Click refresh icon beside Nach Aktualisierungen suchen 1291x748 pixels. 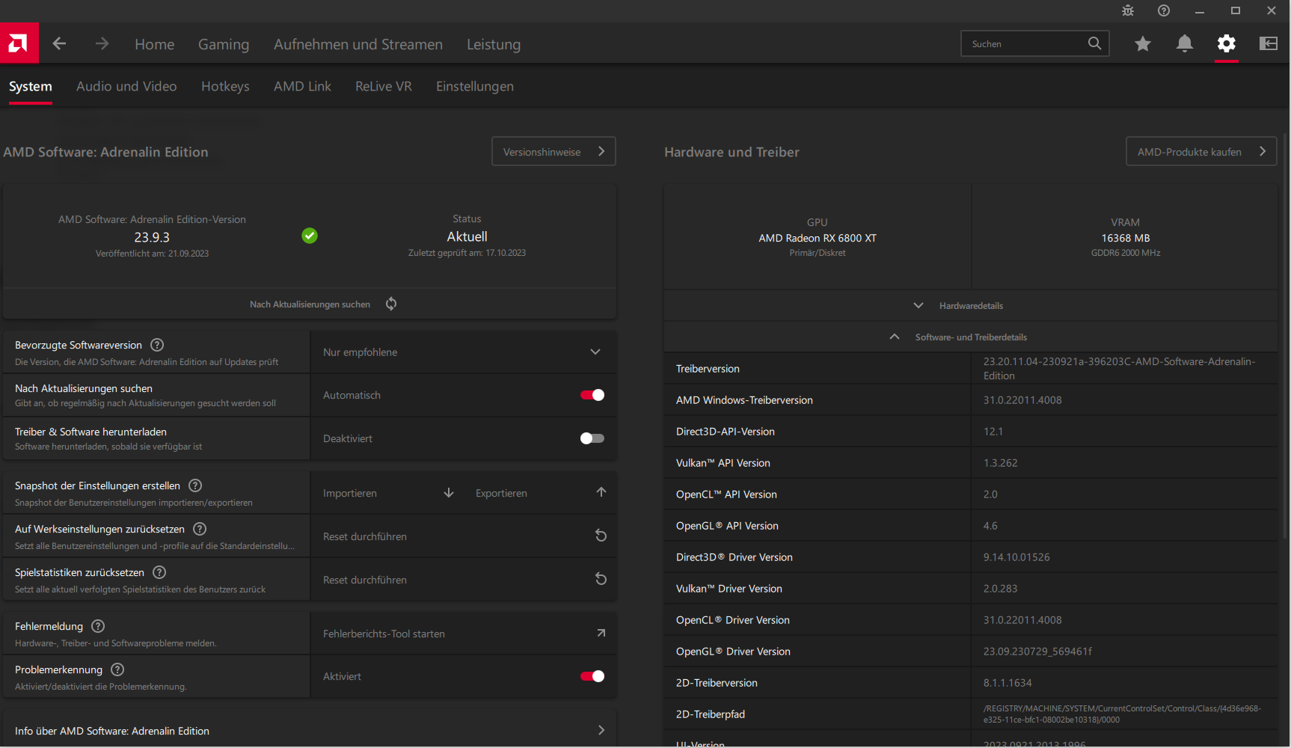pos(391,304)
